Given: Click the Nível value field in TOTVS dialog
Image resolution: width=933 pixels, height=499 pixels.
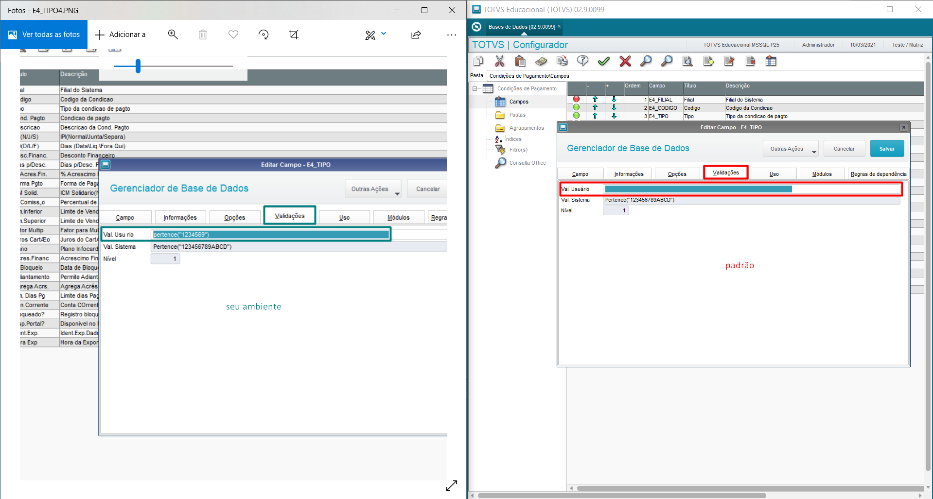Looking at the screenshot, I should (x=616, y=210).
